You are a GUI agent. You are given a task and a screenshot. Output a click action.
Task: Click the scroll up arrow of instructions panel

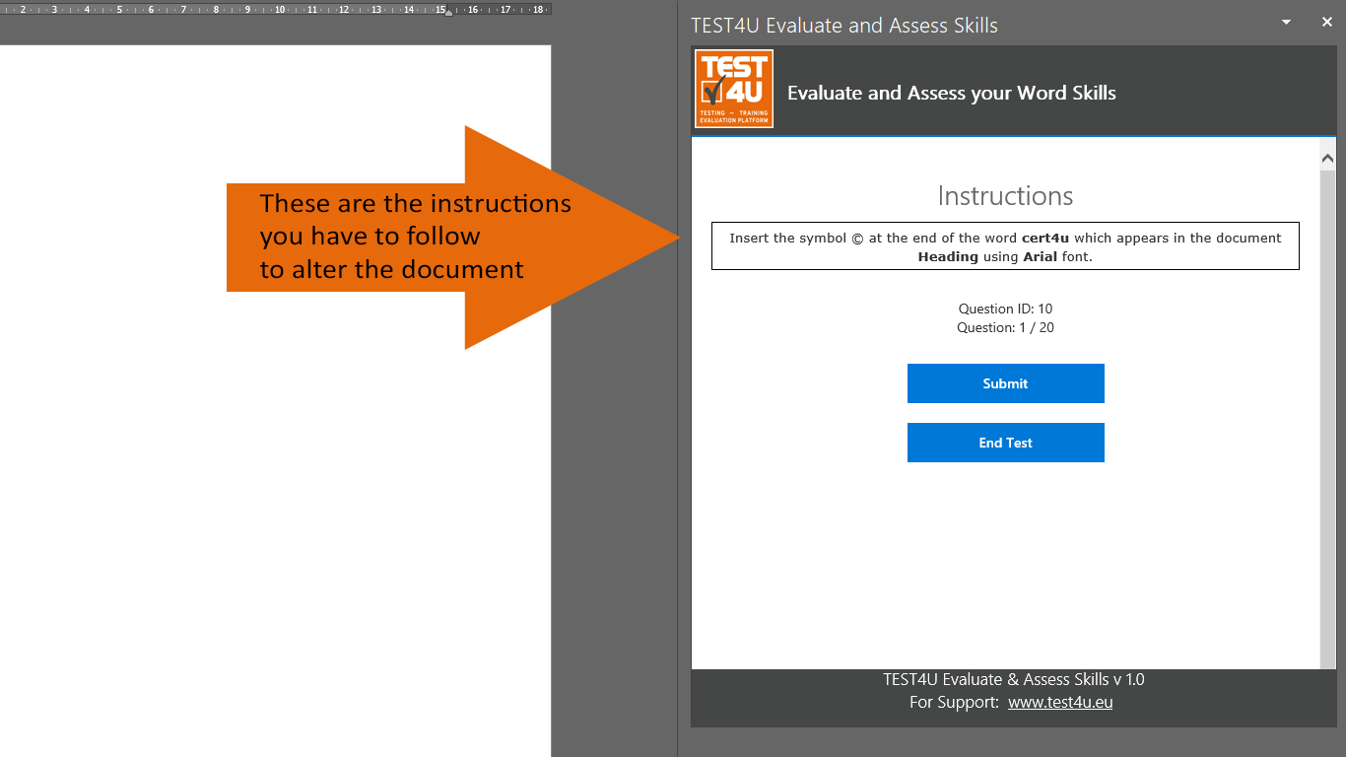coord(1327,158)
